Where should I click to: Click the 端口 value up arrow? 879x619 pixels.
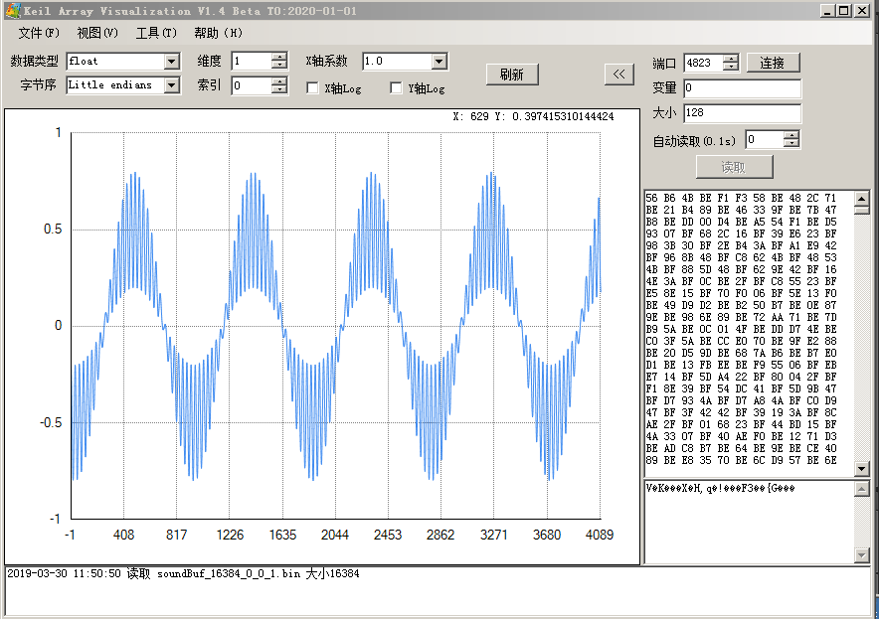731,58
